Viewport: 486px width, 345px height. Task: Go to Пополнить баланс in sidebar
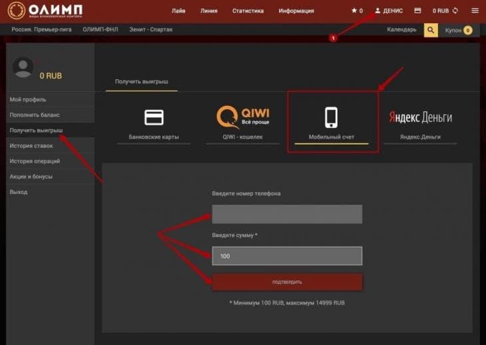tap(35, 115)
